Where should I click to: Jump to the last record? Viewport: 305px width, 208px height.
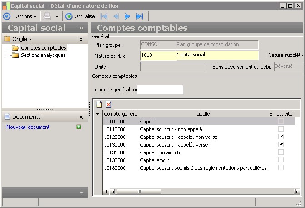pyautogui.click(x=140, y=16)
